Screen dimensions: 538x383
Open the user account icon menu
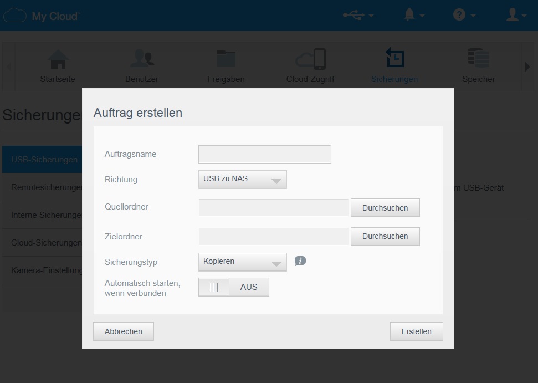pos(516,15)
